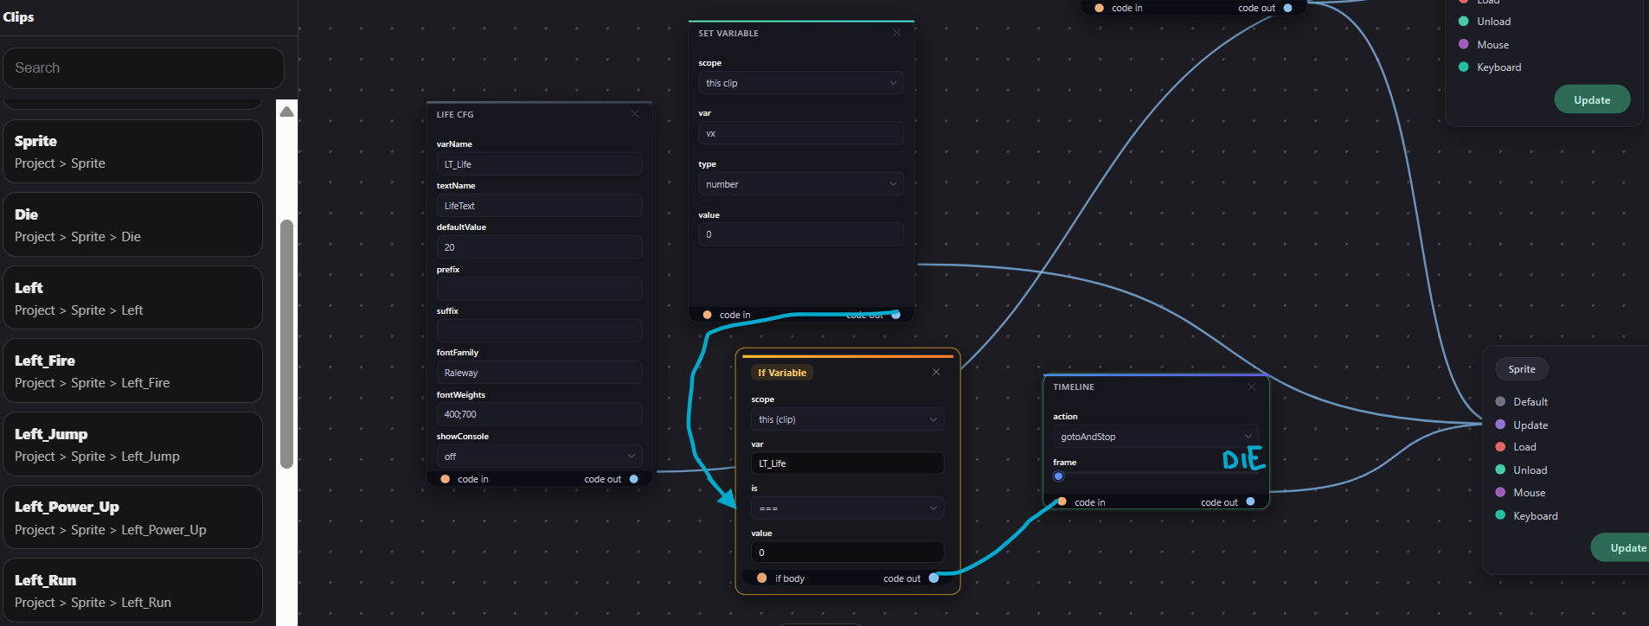
Task: Close the If Variable node
Action: [935, 372]
